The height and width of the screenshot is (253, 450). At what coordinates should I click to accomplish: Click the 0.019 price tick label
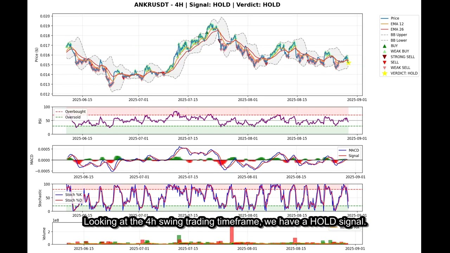pos(45,26)
